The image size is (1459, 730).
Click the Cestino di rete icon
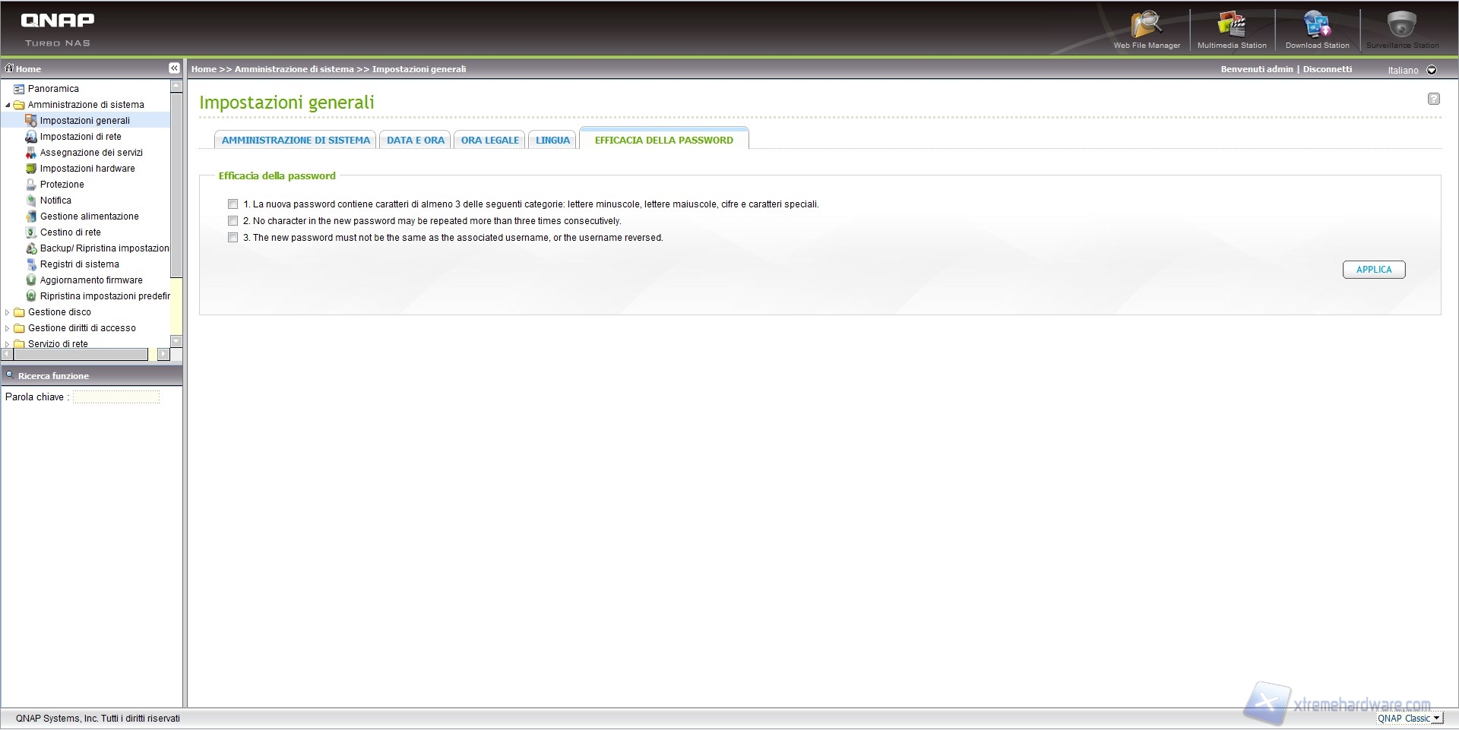31,232
